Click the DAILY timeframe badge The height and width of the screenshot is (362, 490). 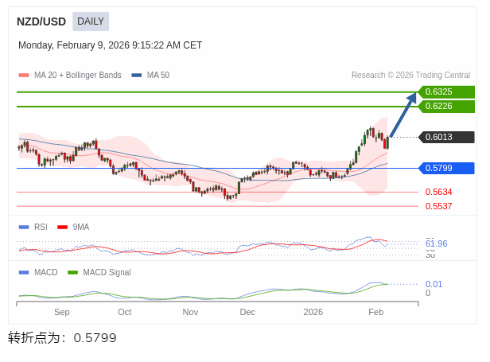pyautogui.click(x=90, y=21)
